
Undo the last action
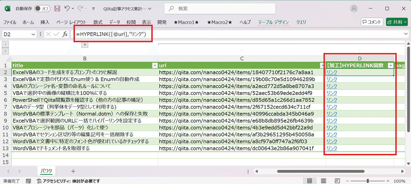(x=67, y=8)
